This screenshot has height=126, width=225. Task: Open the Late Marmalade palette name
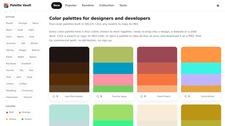pyautogui.click(x=74, y=96)
